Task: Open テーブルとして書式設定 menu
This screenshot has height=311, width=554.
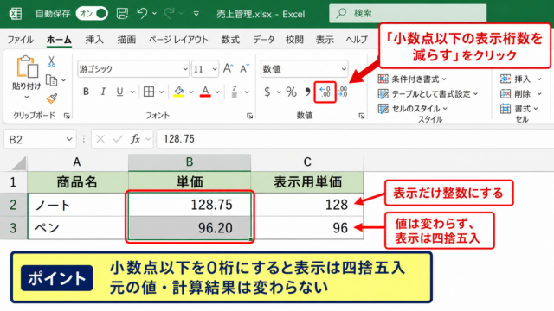Action: pos(428,94)
